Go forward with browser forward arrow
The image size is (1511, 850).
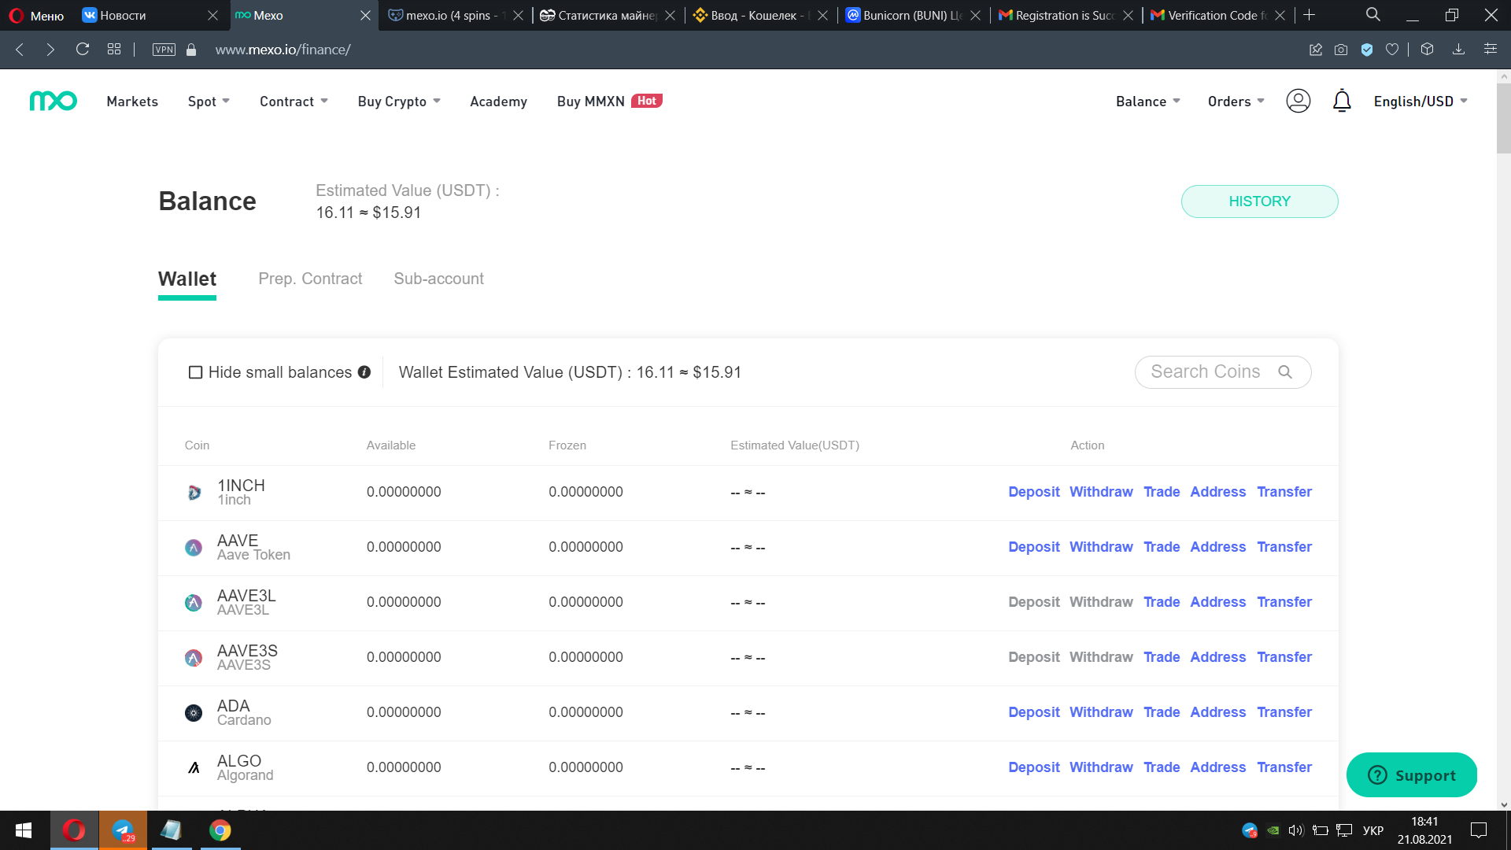click(x=50, y=50)
